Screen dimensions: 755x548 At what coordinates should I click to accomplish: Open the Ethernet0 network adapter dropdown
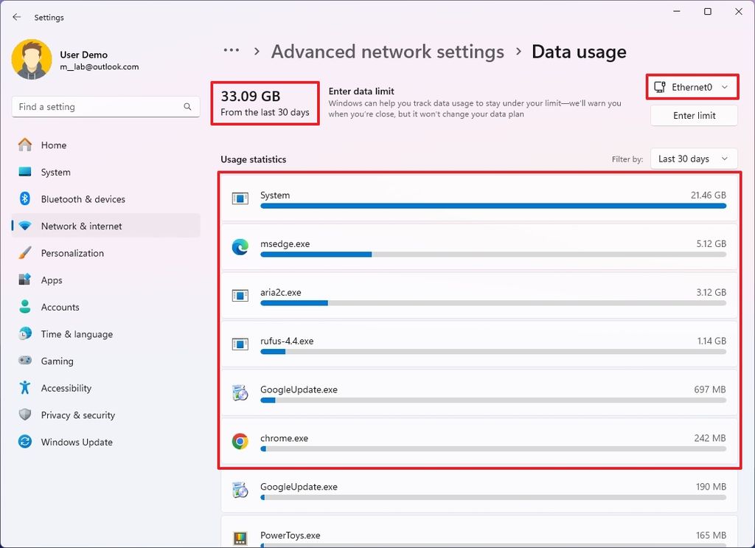pyautogui.click(x=692, y=86)
